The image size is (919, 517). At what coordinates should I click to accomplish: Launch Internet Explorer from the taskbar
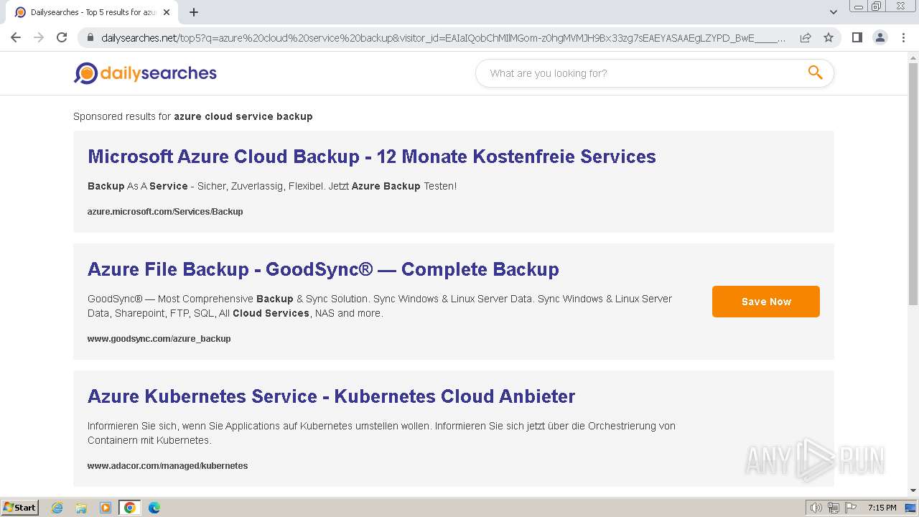pyautogui.click(x=57, y=508)
